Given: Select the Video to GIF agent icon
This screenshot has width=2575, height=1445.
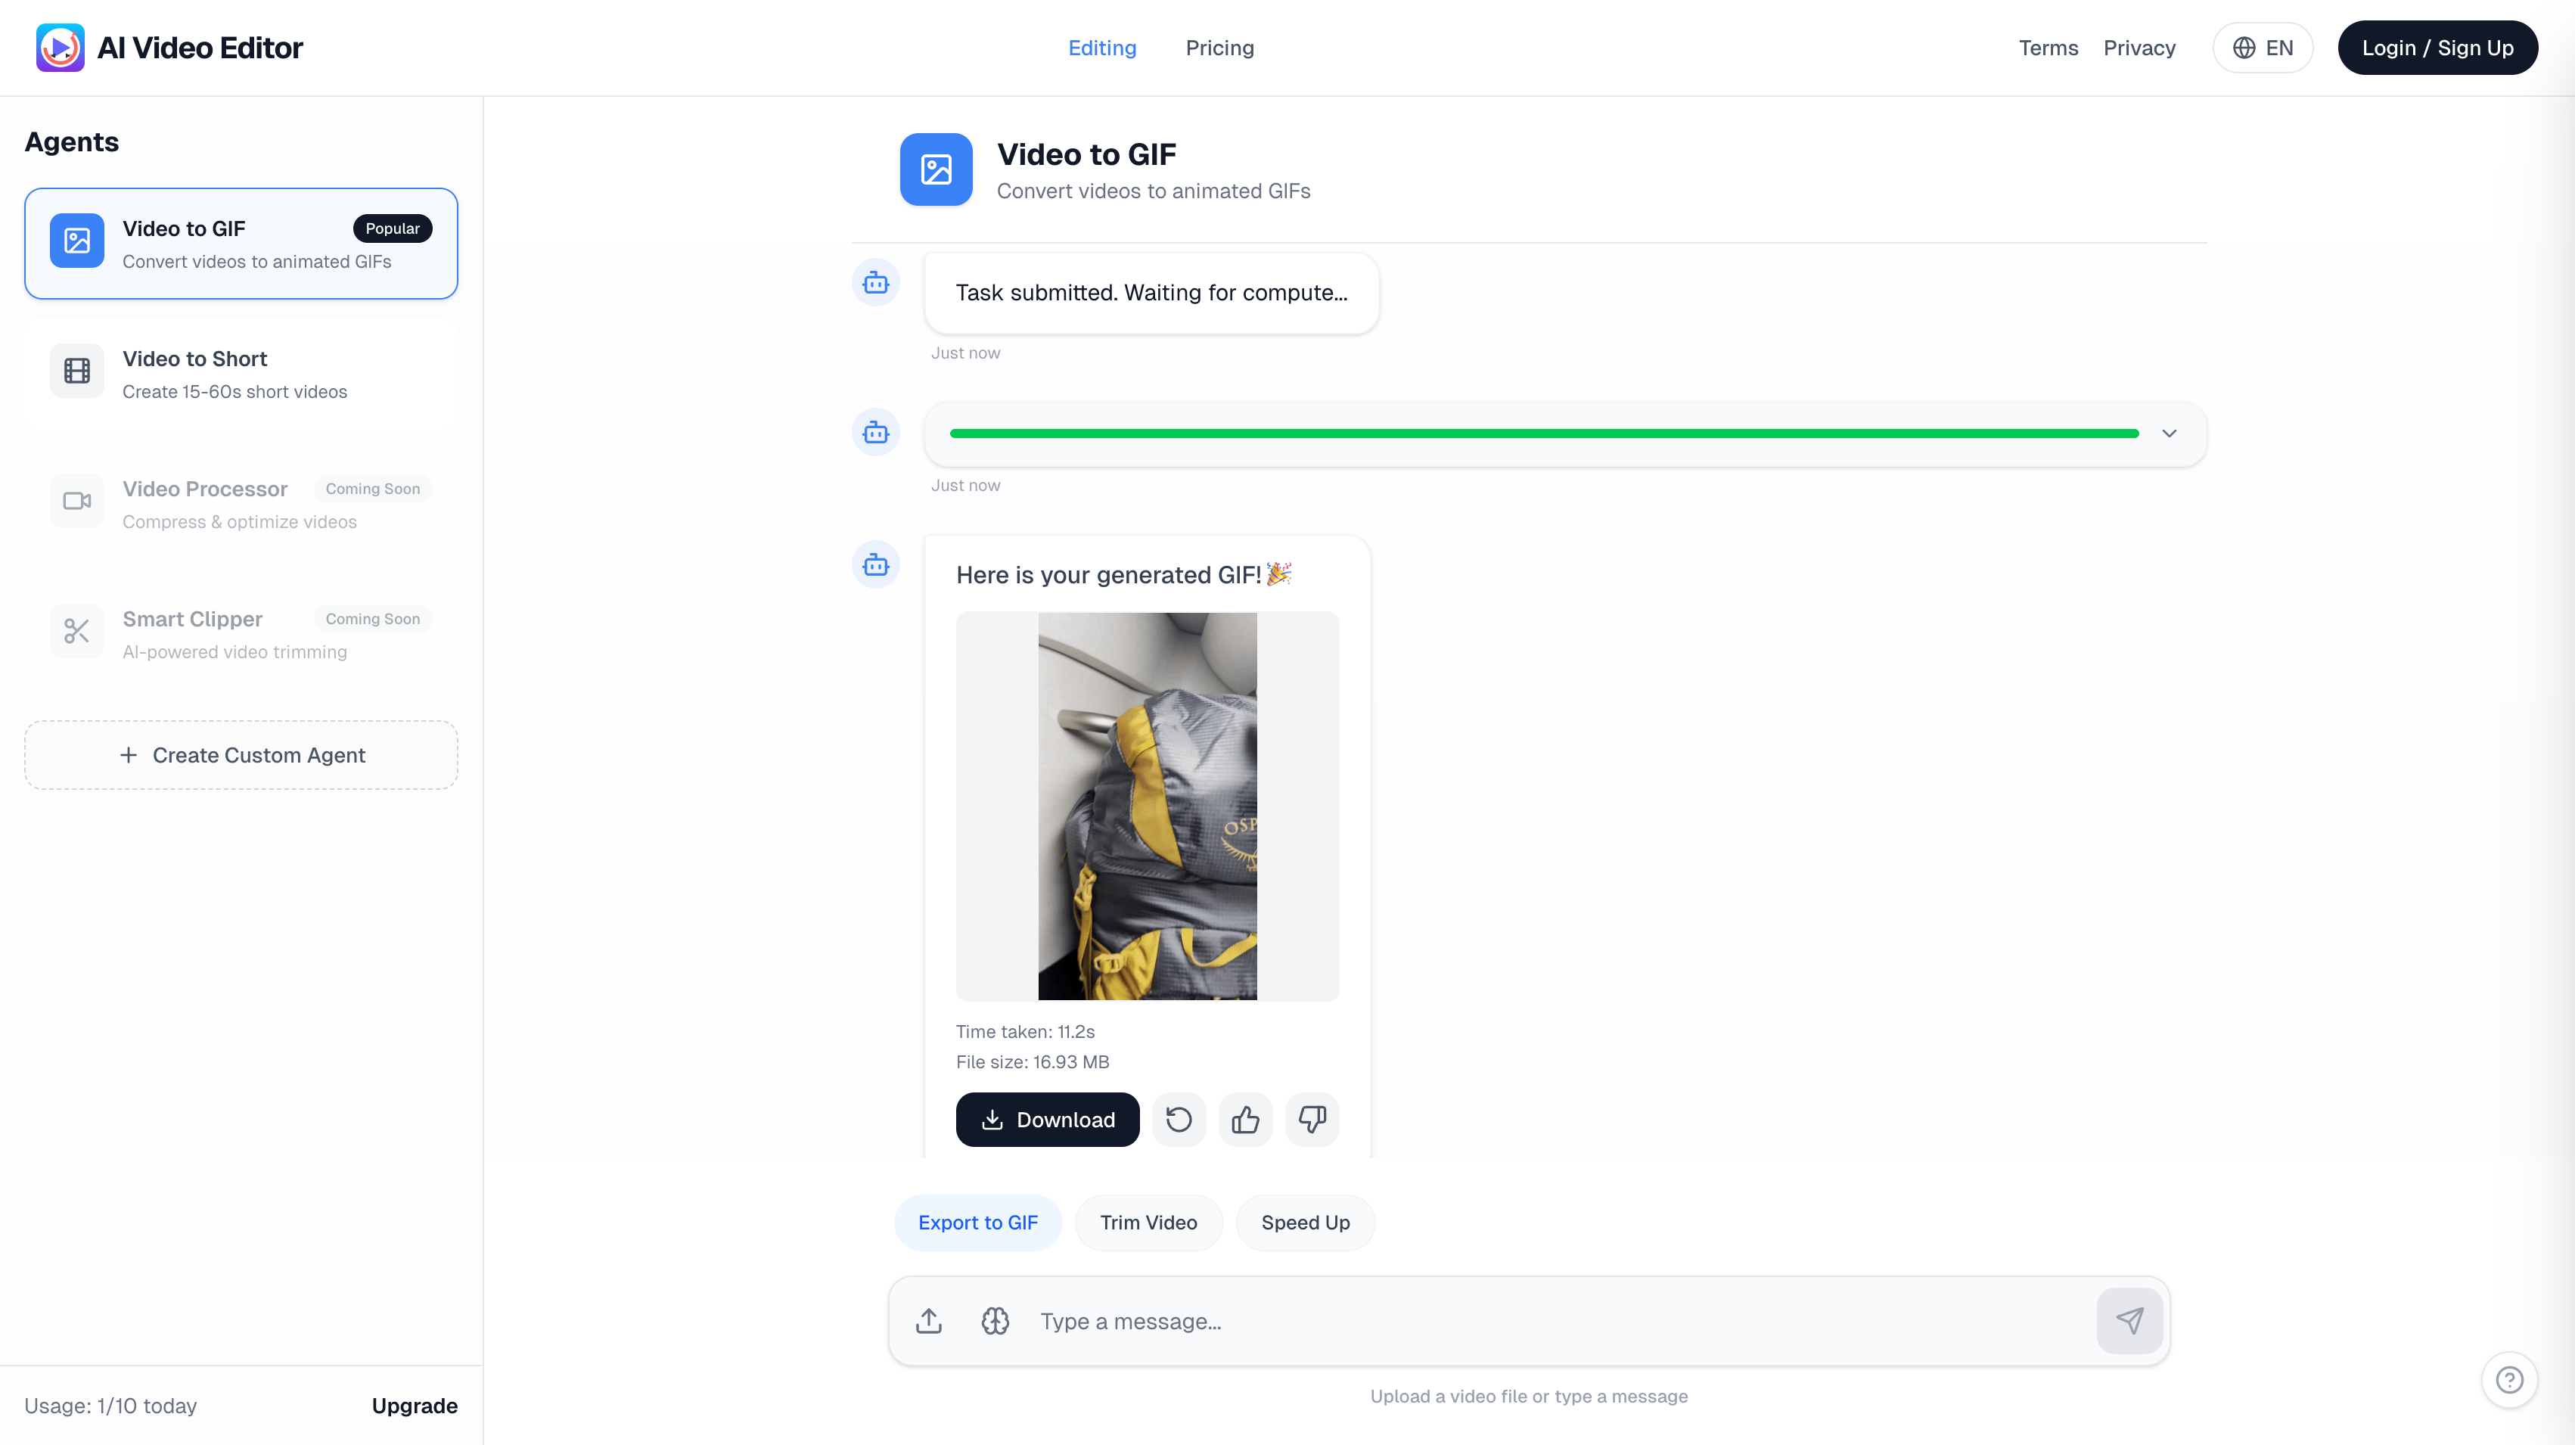Looking at the screenshot, I should pos(76,240).
